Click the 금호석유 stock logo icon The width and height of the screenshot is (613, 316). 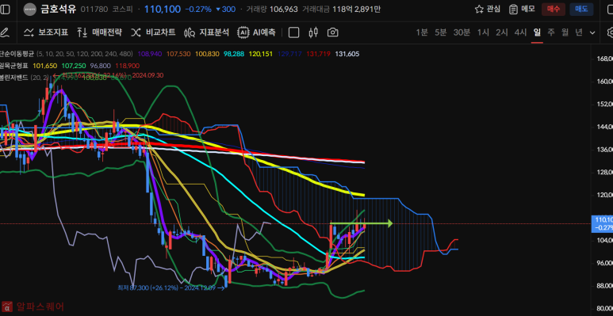(x=30, y=10)
